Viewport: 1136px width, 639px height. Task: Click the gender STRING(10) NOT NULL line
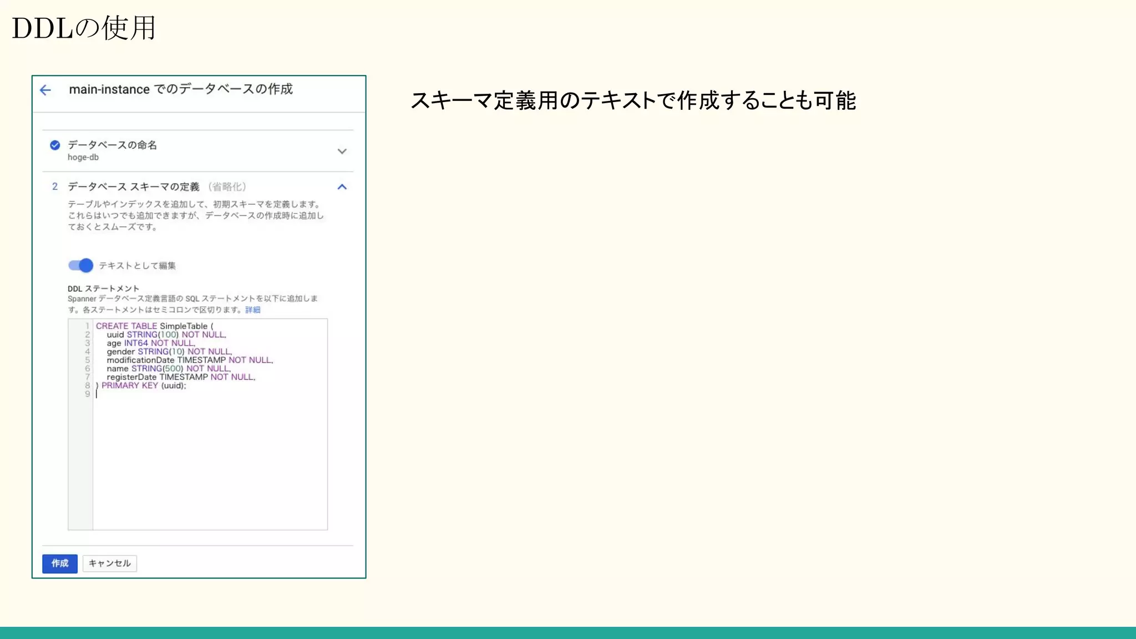click(169, 352)
